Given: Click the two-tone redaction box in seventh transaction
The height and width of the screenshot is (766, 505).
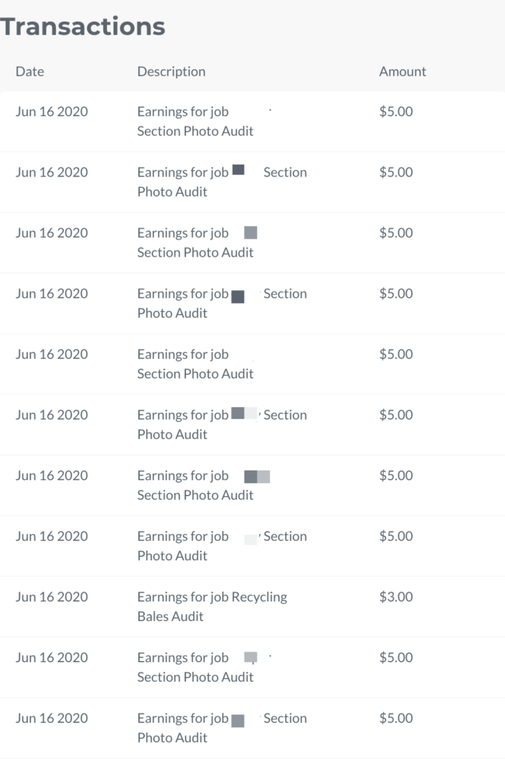Looking at the screenshot, I should coord(257,477).
